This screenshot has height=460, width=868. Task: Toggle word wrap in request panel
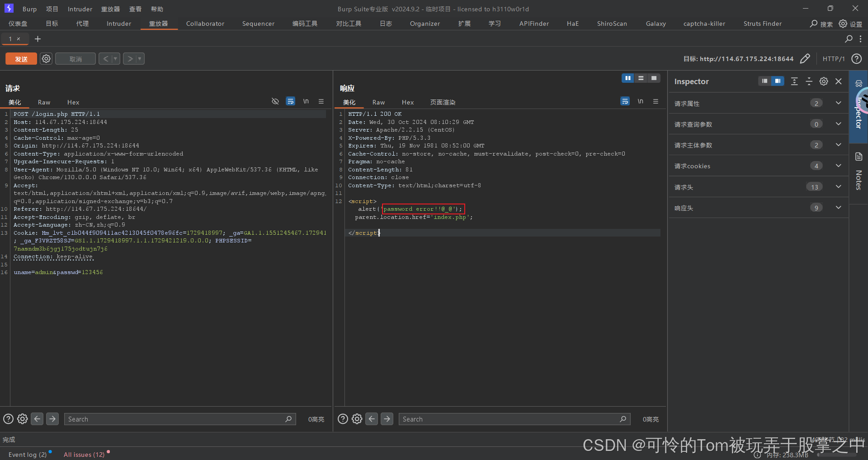[x=291, y=101]
